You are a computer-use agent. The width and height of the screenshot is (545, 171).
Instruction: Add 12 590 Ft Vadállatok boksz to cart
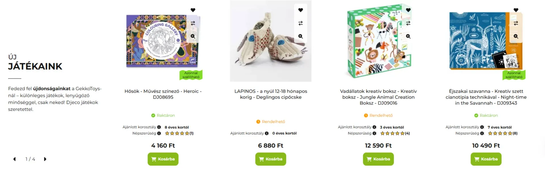(378, 159)
